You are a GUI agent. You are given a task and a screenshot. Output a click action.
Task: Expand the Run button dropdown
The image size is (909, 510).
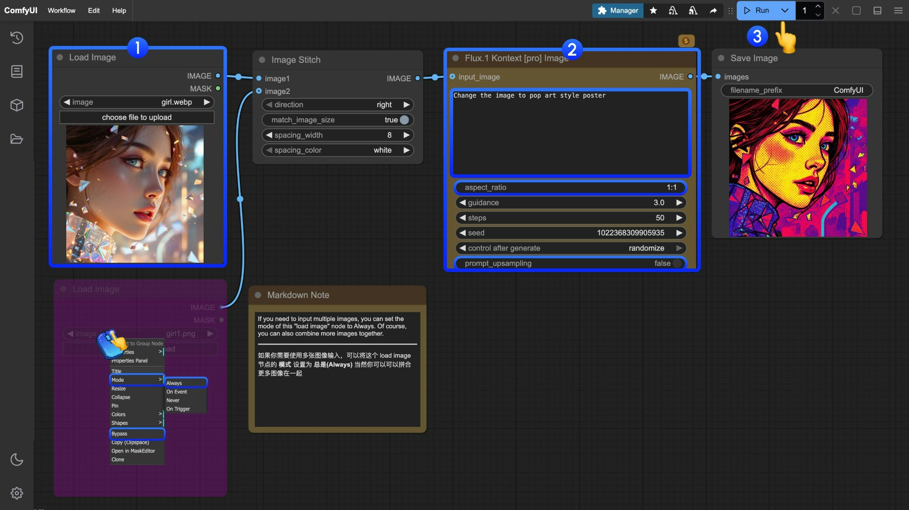[x=785, y=11]
